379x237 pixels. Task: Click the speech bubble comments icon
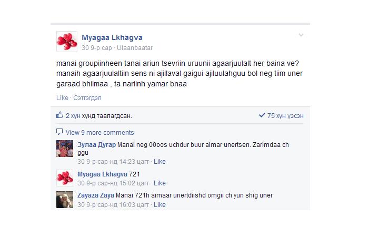click(59, 132)
